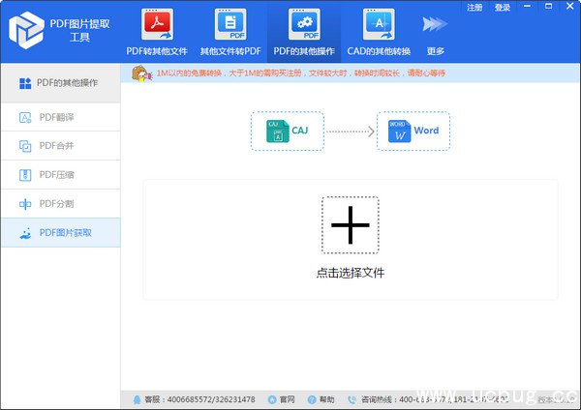Open the 官网 link in status bar
Screen dimensions: 581x410
[x=288, y=399]
